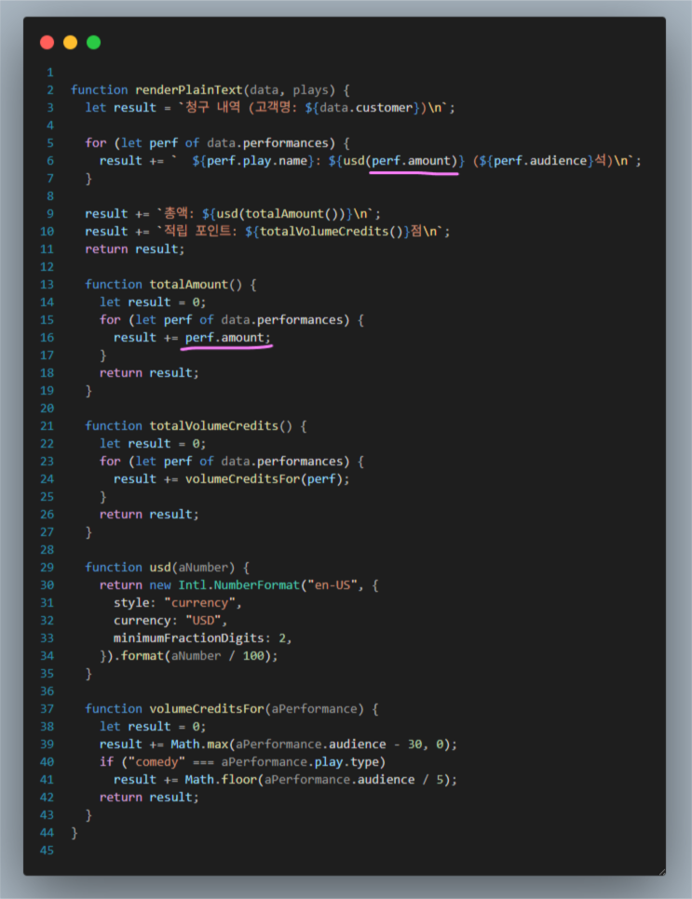Image resolution: width=692 pixels, height=899 pixels.
Task: Click 'perf.amount' inside the usd call on line 6
Action: (411, 160)
